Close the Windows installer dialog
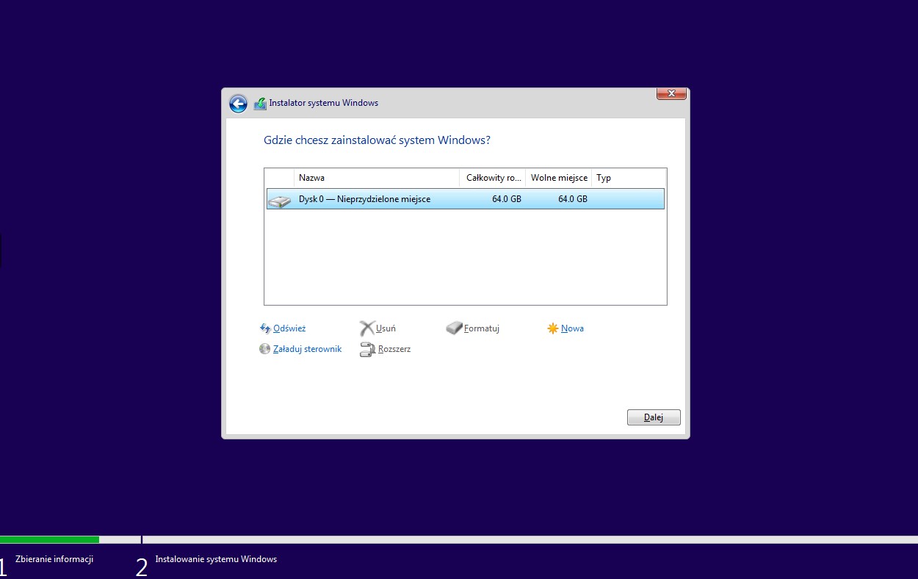The image size is (918, 579). click(x=671, y=93)
